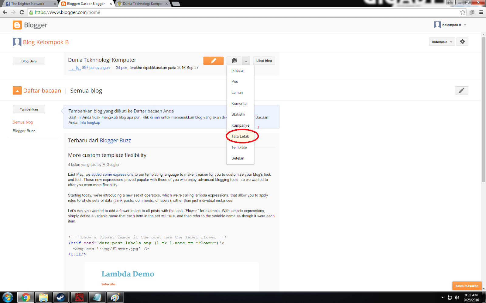Reload the page with the refresh icon
486x303 pixels.
(x=22, y=12)
